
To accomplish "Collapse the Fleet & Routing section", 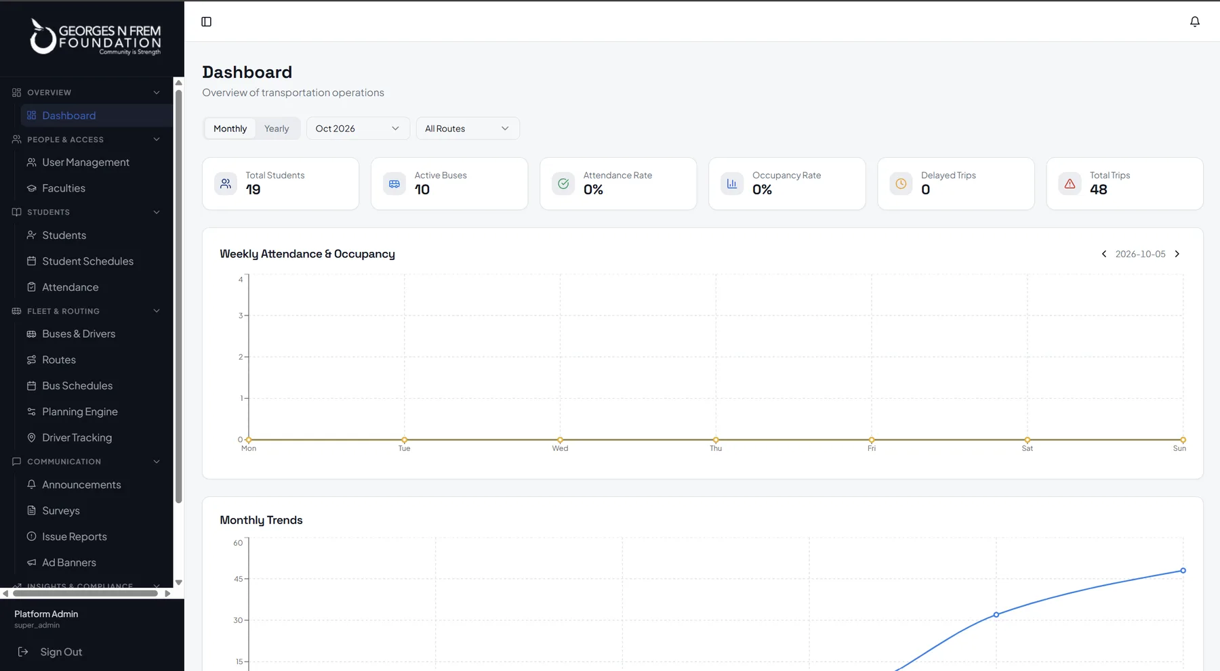I will 87,311.
